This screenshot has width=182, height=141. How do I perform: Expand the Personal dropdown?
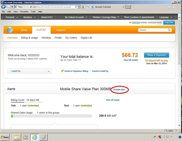coord(12,17)
